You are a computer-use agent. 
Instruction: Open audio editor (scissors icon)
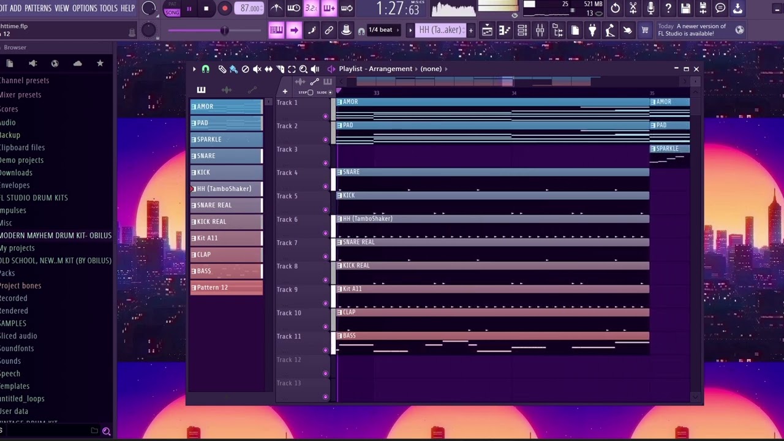click(x=633, y=8)
